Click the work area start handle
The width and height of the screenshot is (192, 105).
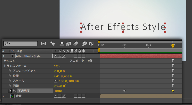coord(99,50)
